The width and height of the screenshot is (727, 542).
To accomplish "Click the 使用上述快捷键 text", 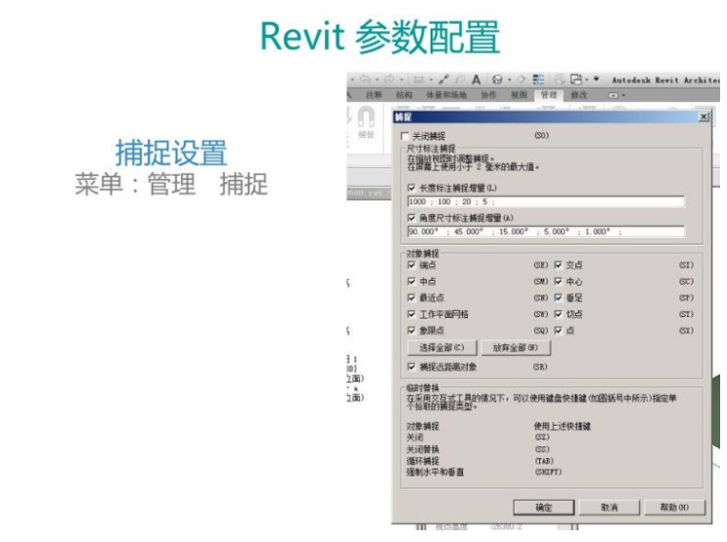I will tap(563, 427).
